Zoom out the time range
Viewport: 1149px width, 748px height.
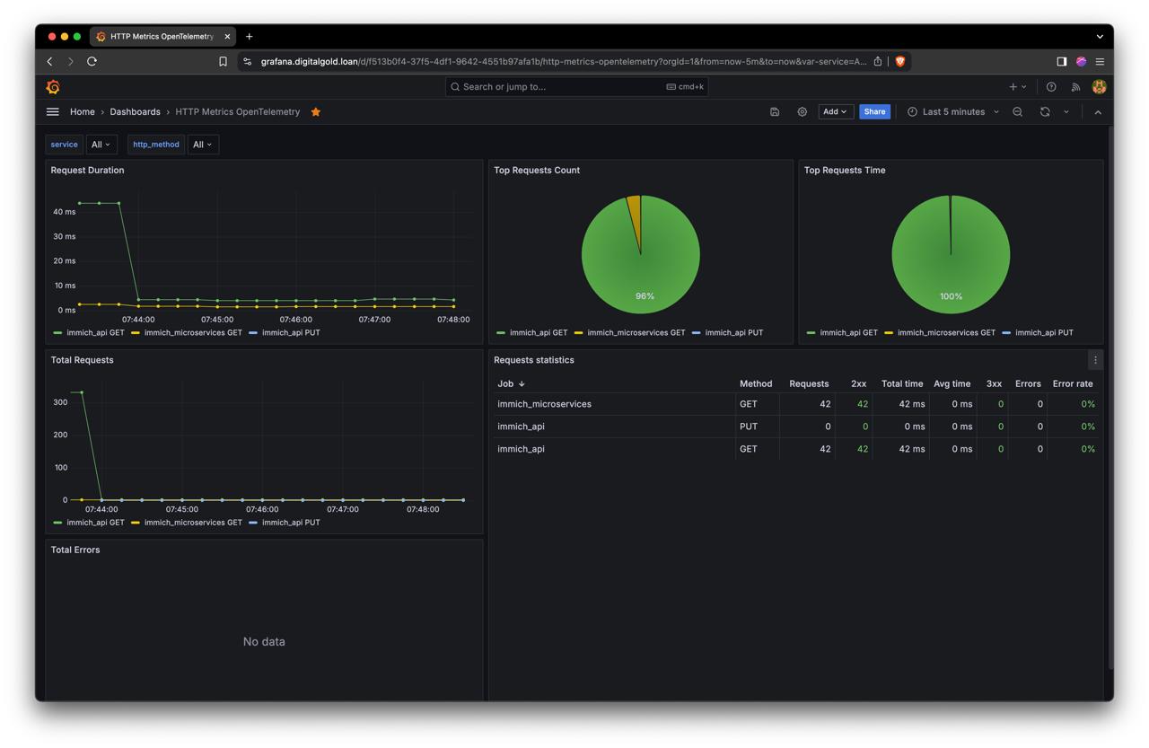[x=1018, y=112]
